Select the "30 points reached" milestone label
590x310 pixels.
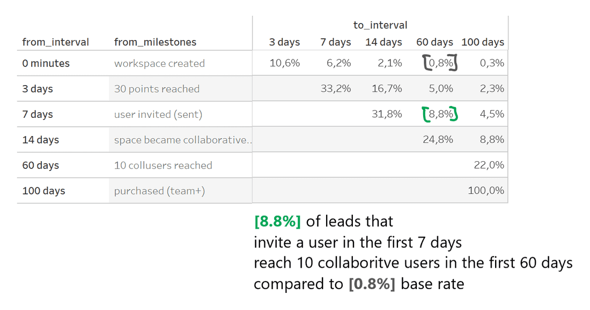157,89
